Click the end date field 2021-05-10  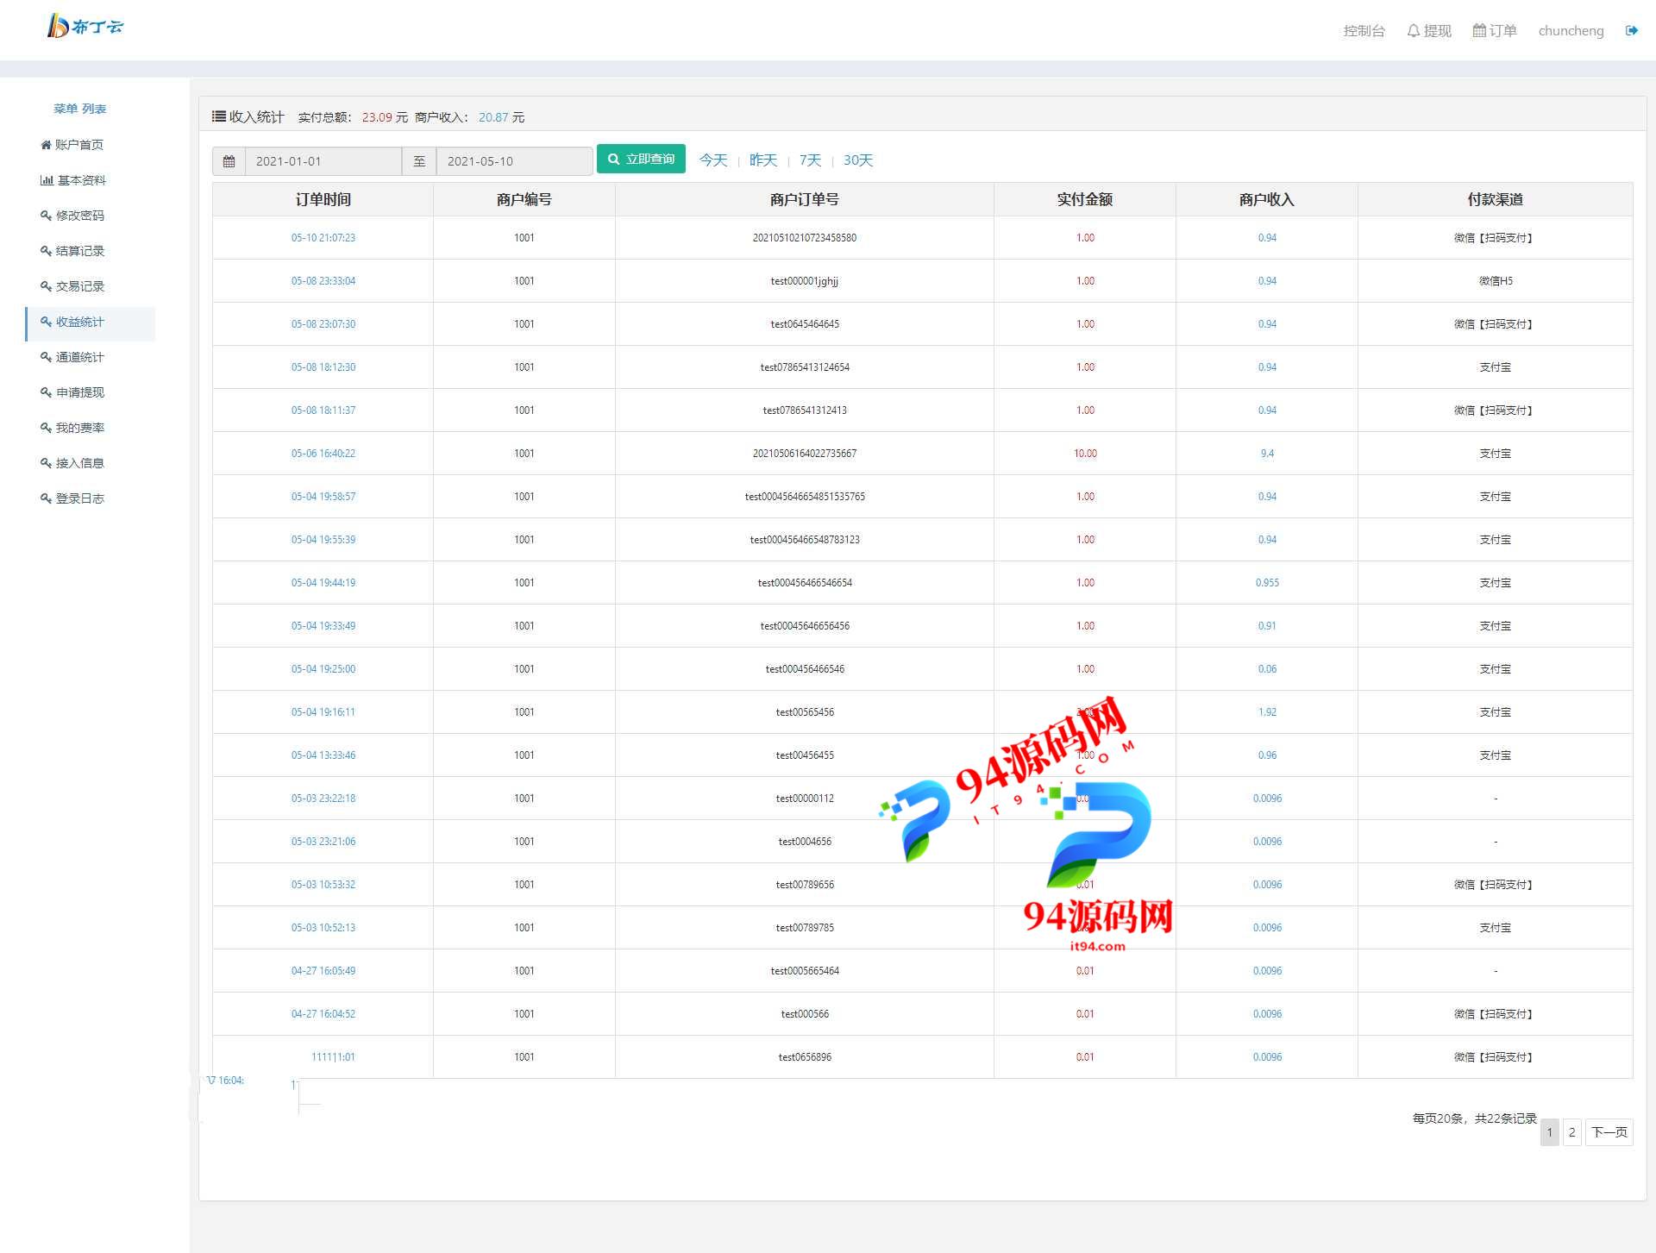pyautogui.click(x=515, y=161)
